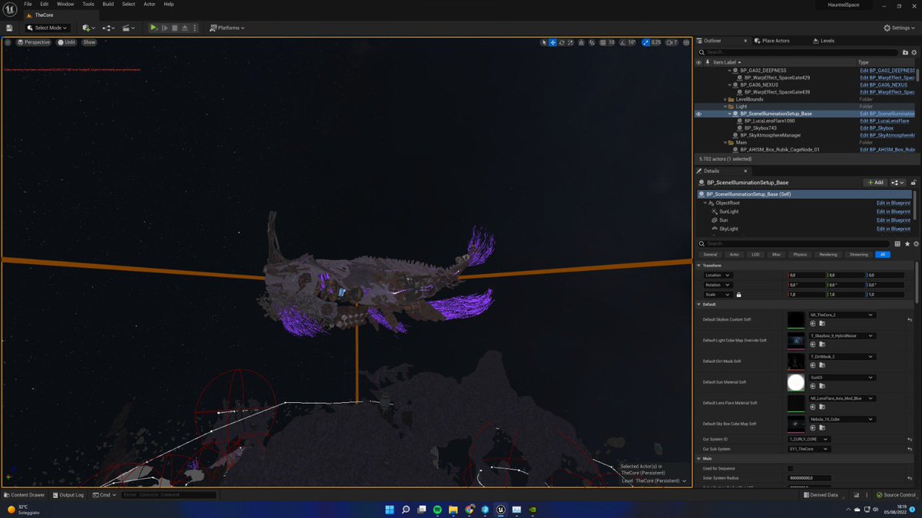Select the Rotate gizmo tool
This screenshot has height=518, width=922.
point(562,42)
